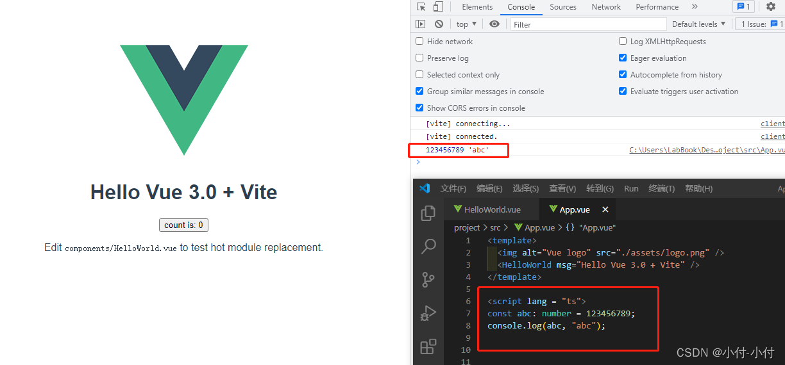
Task: Click the live expression eye icon
Action: pyautogui.click(x=494, y=24)
